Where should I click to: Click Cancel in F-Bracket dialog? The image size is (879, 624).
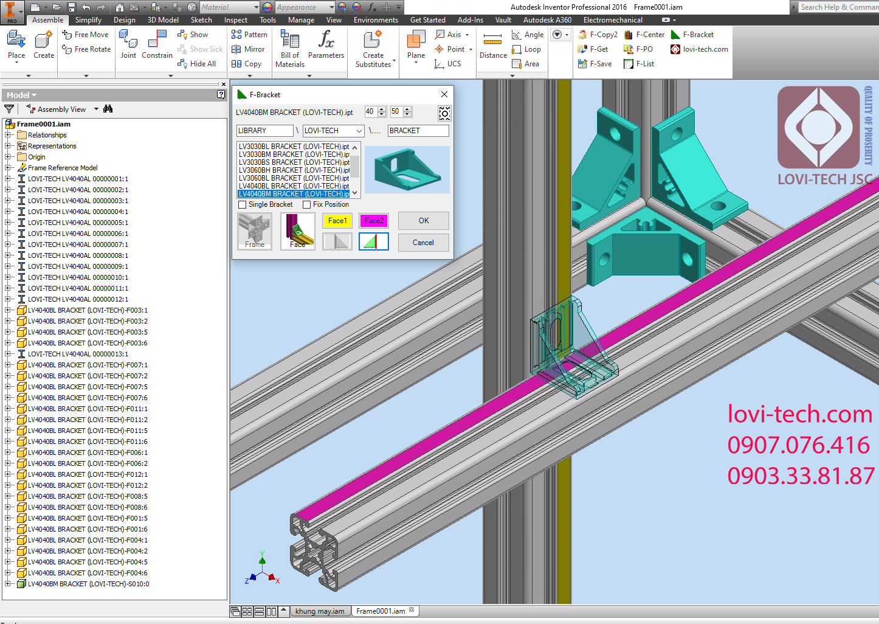424,243
